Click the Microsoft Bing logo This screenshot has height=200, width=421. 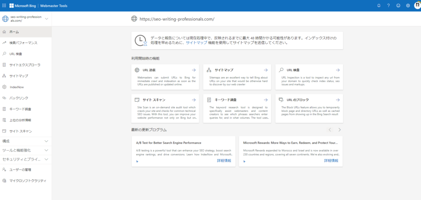tap(23, 5)
